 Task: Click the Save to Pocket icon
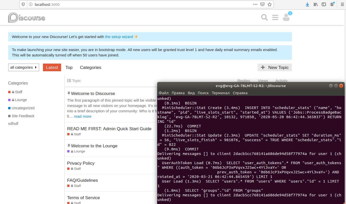click(x=262, y=4)
